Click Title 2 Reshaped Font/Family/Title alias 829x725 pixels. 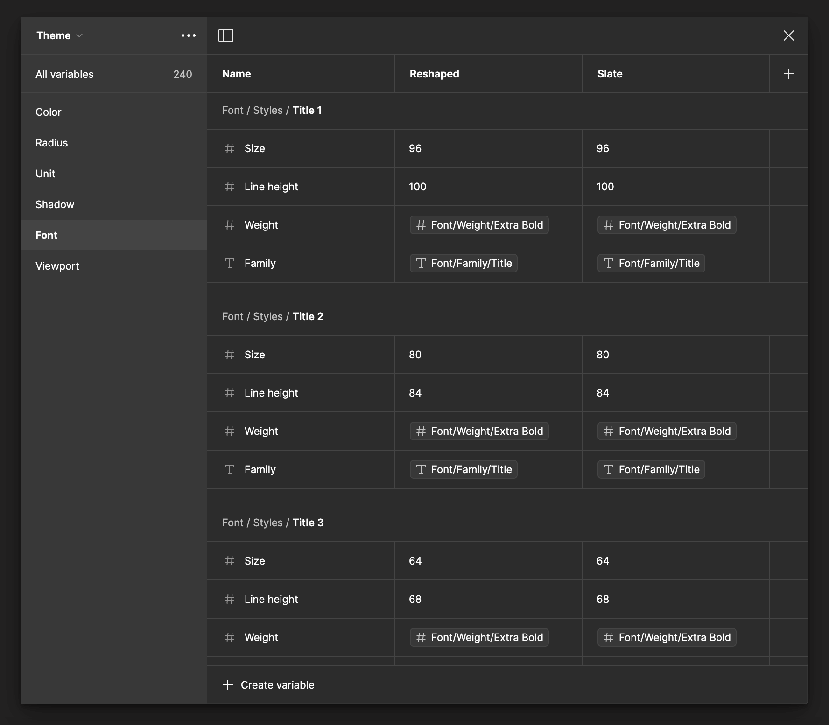464,469
